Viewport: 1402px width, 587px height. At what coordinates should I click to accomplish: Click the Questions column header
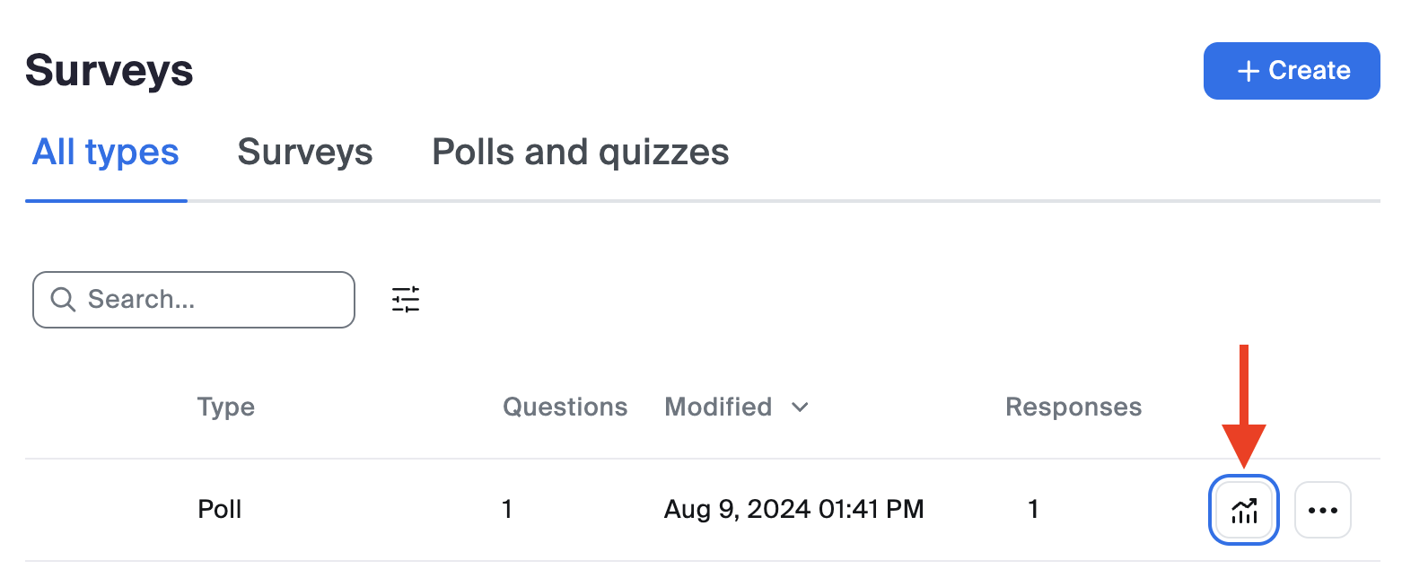coord(565,407)
